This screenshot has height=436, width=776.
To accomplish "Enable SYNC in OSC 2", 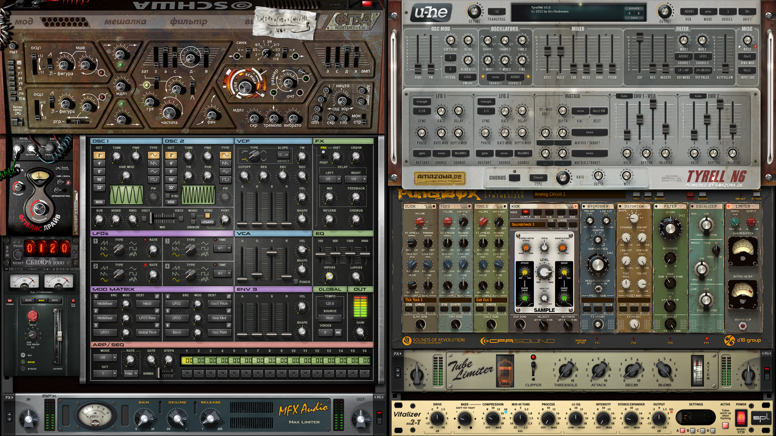I will pyautogui.click(x=168, y=196).
